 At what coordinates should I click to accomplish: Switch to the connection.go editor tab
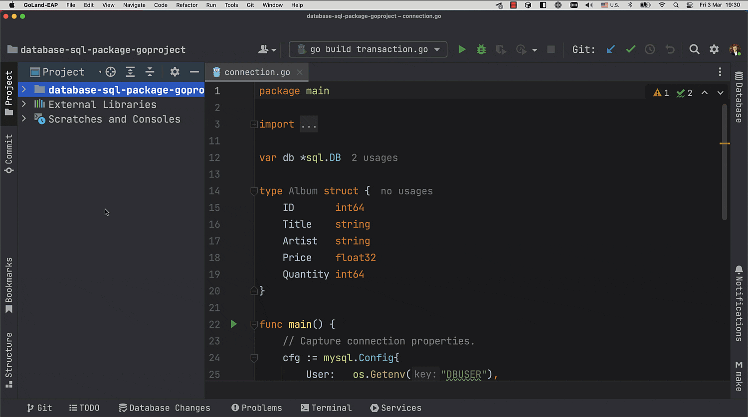(257, 72)
